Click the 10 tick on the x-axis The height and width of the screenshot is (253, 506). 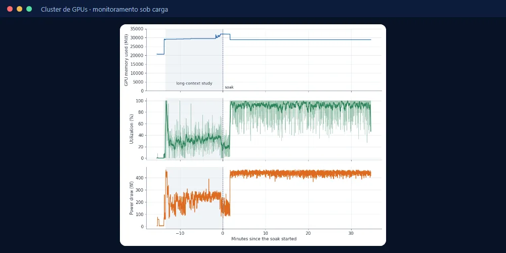(266, 233)
